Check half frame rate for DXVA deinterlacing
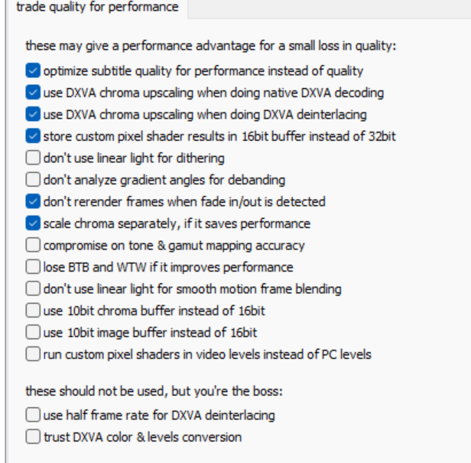Screen dimensions: 471x463 pyautogui.click(x=33, y=416)
